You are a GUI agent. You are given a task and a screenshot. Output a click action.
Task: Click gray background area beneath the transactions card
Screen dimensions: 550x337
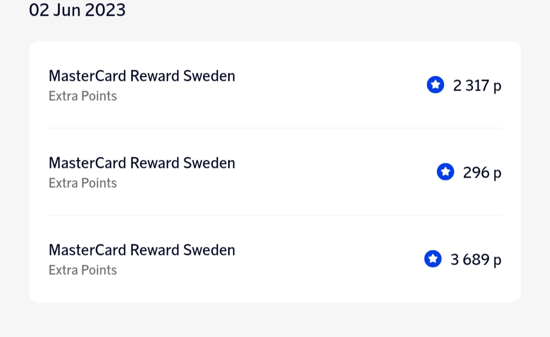pyautogui.click(x=275, y=321)
